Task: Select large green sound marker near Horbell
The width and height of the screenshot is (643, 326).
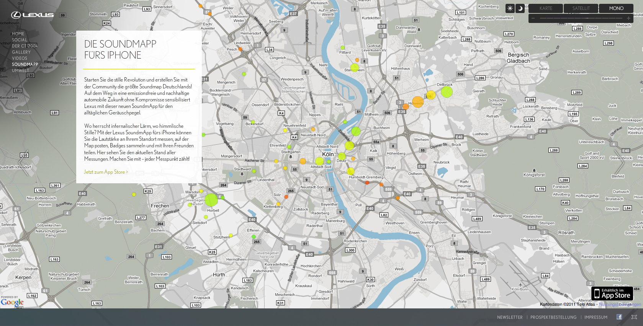Action: pos(211,200)
